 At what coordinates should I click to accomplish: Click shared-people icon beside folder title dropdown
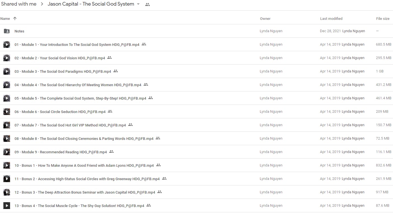tap(148, 4)
